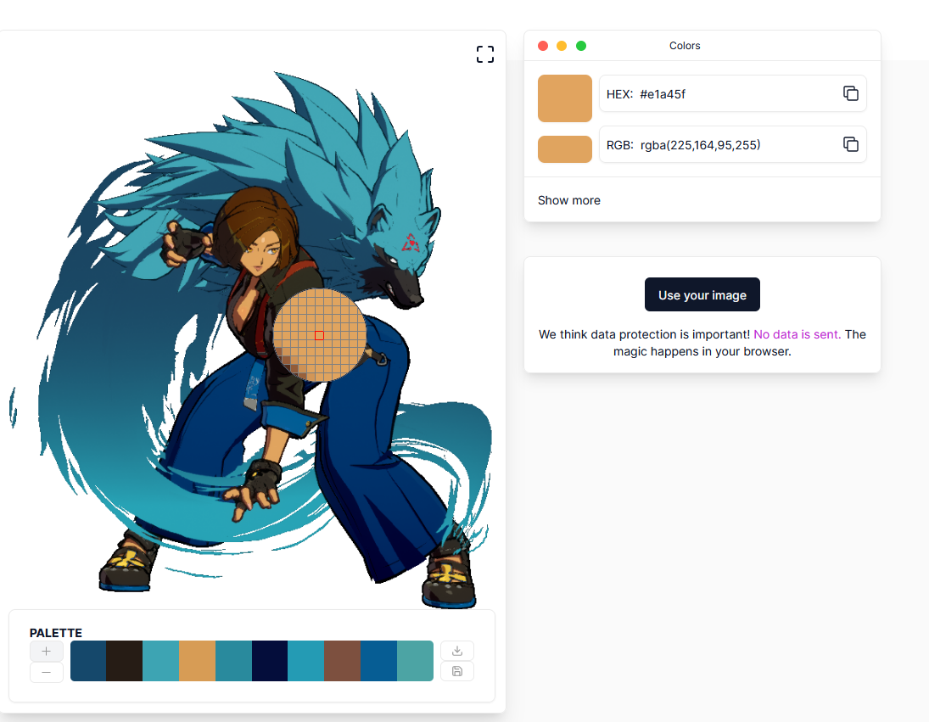This screenshot has height=722, width=929.
Task: Click the wolf's red forehead emblem in image
Action: pyautogui.click(x=411, y=243)
